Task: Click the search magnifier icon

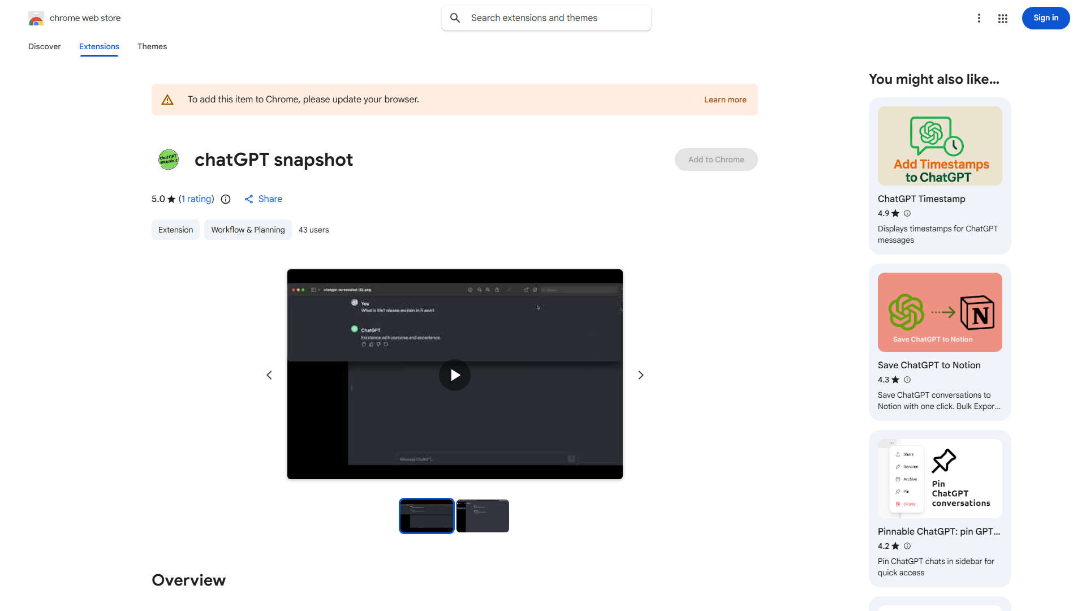Action: point(455,18)
